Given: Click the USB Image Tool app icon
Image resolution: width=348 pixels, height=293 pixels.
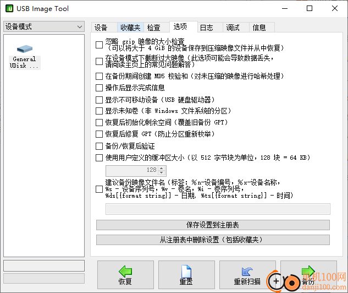Looking at the screenshot, I should click(9, 8).
